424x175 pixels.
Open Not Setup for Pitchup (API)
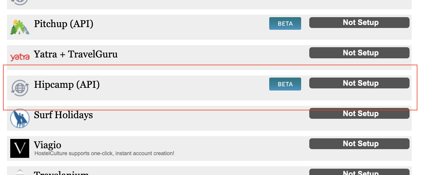359,23
